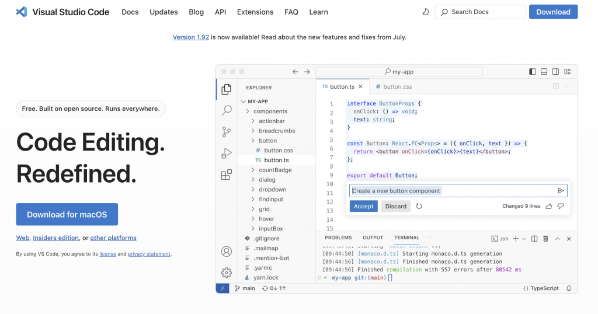Screen dimensions: 598x314
Task: Expand the breadcrumbs folder
Action: point(253,131)
